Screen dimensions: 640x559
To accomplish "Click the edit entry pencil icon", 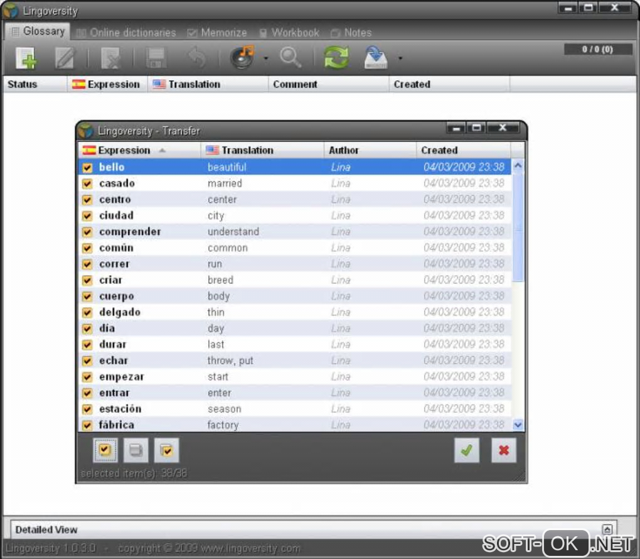I will click(65, 58).
